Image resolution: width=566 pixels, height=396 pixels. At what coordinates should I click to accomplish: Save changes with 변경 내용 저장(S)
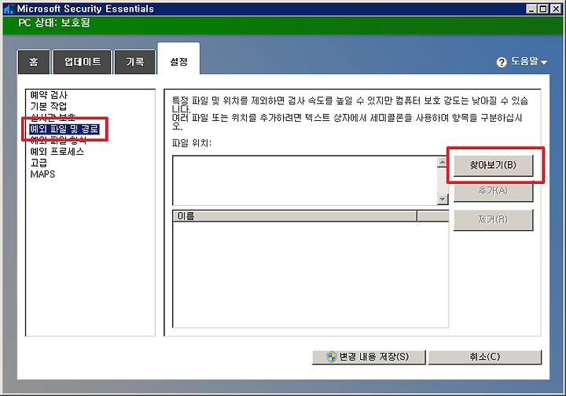[x=369, y=357]
